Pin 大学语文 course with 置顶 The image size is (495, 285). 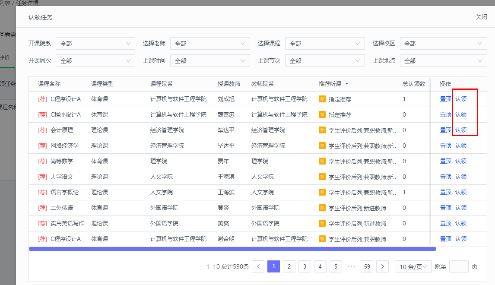pos(445,177)
